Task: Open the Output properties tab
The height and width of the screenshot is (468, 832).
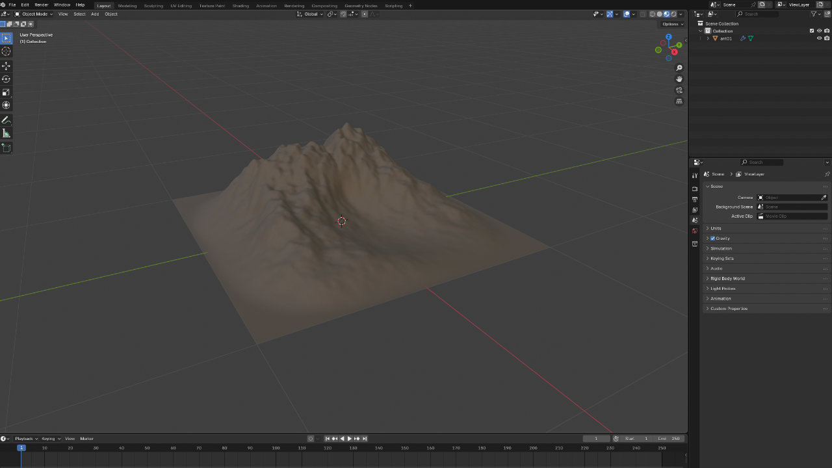Action: click(695, 199)
